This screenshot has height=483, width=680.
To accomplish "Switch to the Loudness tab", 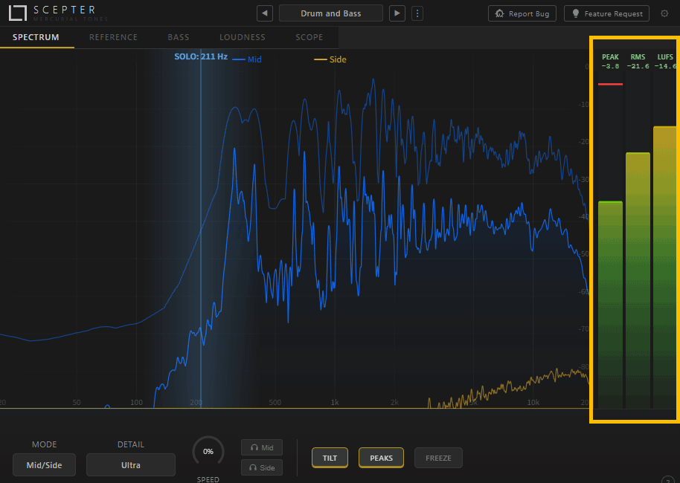I will pos(242,37).
